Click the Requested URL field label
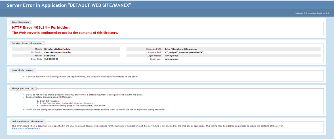 pos(154,49)
